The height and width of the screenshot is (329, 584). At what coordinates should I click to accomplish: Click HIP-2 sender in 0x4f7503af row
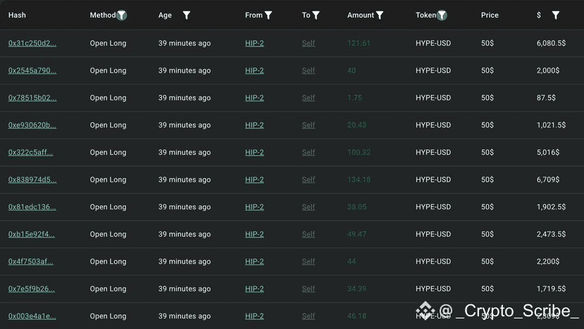[254, 261]
